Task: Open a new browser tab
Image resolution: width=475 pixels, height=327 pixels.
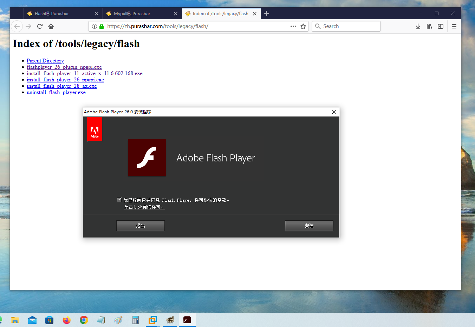Action: (x=267, y=13)
